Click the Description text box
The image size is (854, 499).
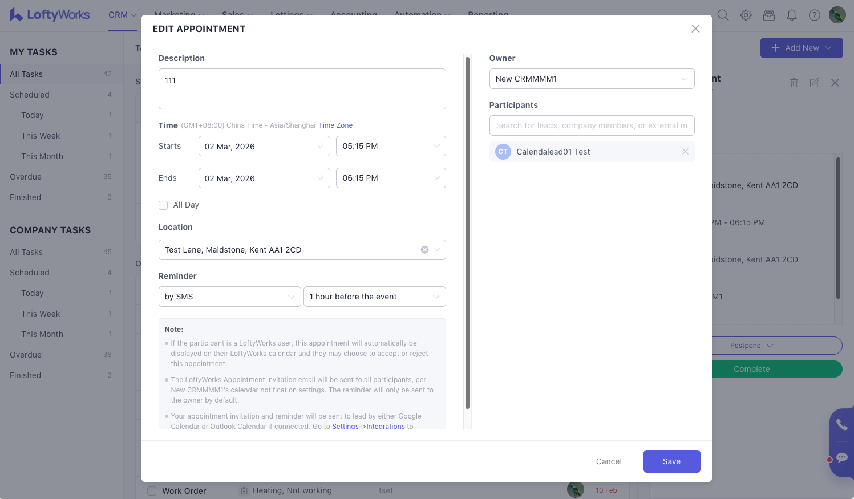(302, 89)
